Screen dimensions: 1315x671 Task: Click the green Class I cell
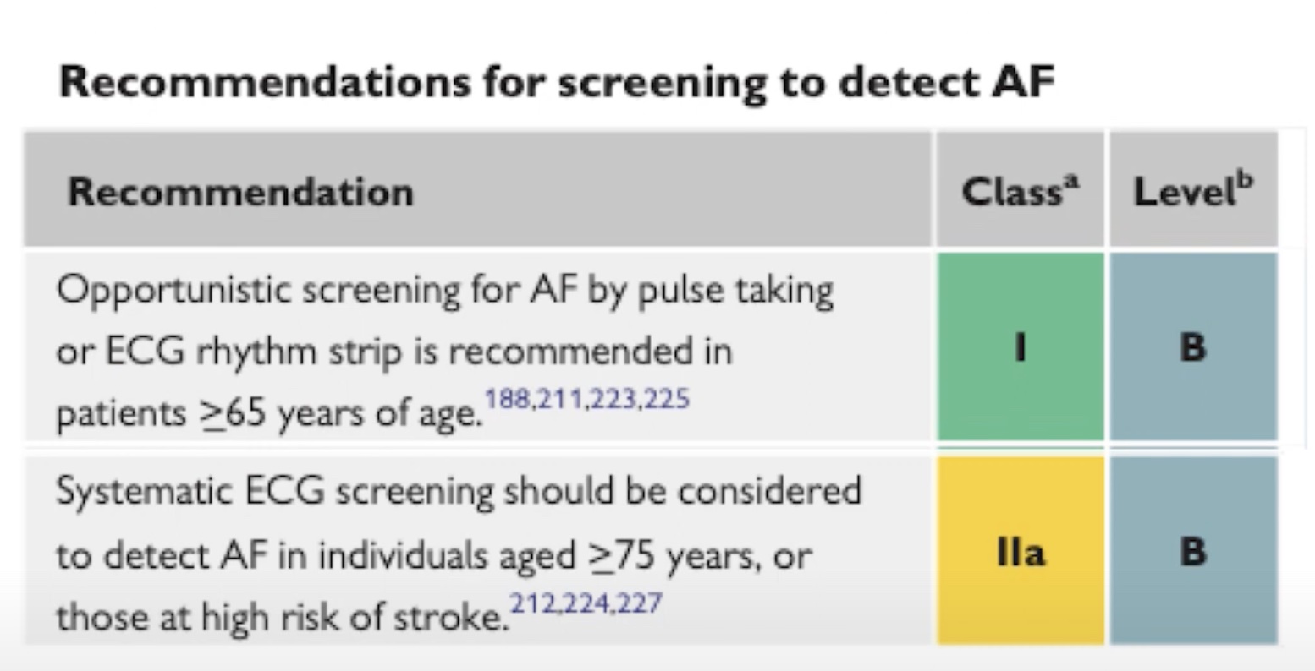pyautogui.click(x=1020, y=346)
